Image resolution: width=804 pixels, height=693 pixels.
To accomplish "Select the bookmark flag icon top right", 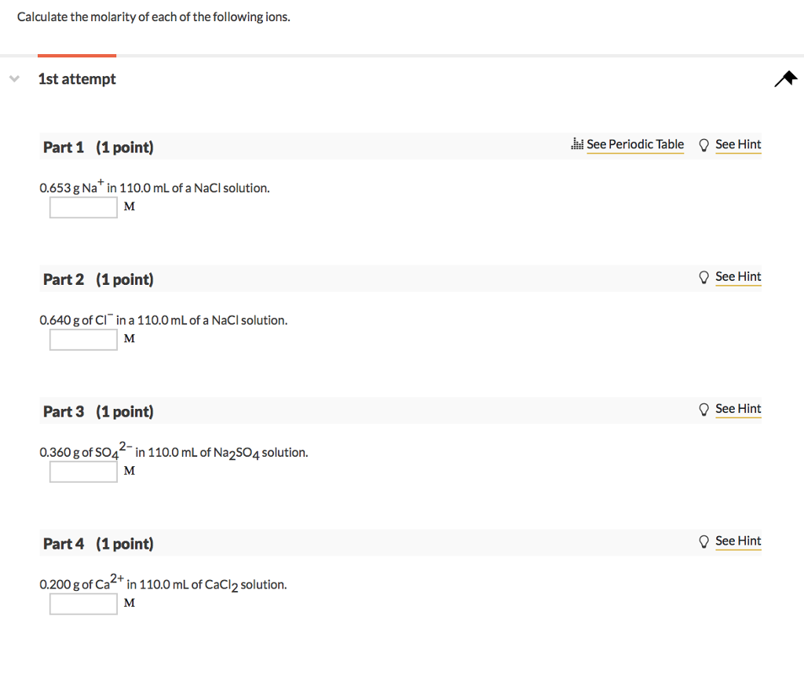I will tap(785, 78).
